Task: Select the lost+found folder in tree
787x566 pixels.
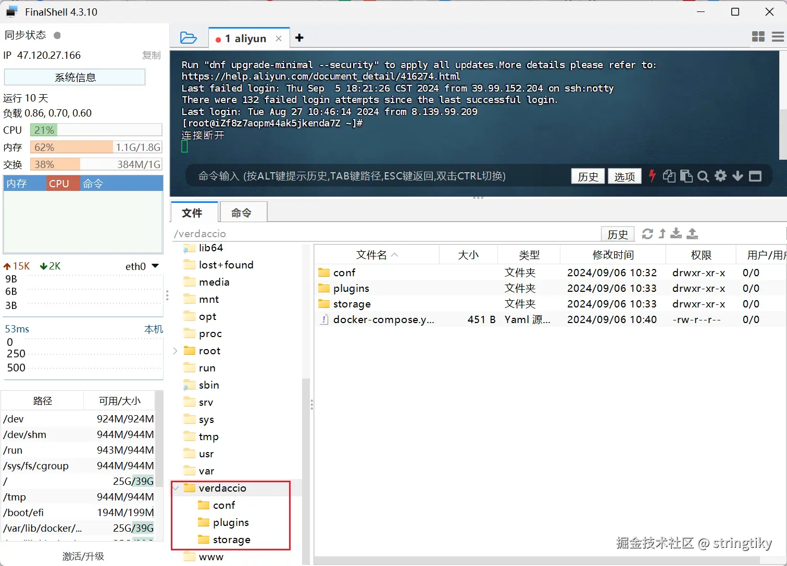Action: [x=226, y=265]
